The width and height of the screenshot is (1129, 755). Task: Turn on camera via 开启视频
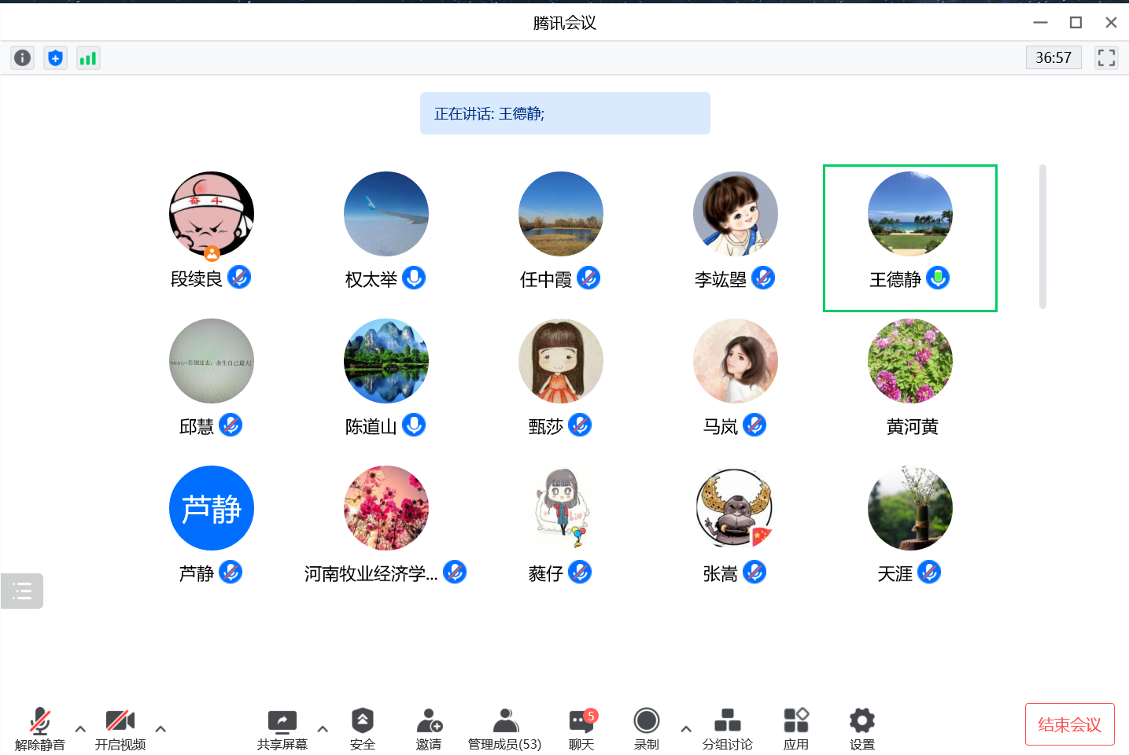[x=120, y=729]
